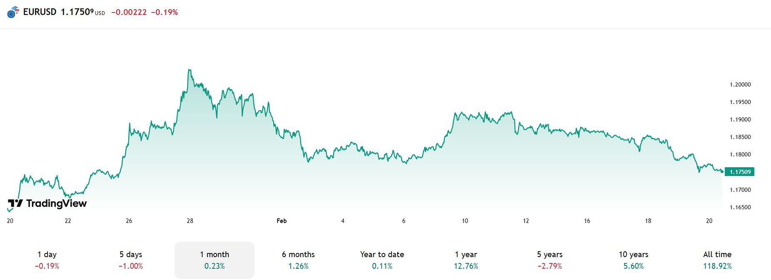Click the 1.1750 quote price in header

77,12
